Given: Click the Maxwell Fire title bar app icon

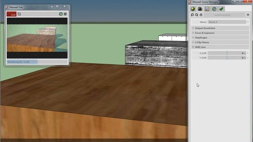Looking at the screenshot, I should pos(7,7).
